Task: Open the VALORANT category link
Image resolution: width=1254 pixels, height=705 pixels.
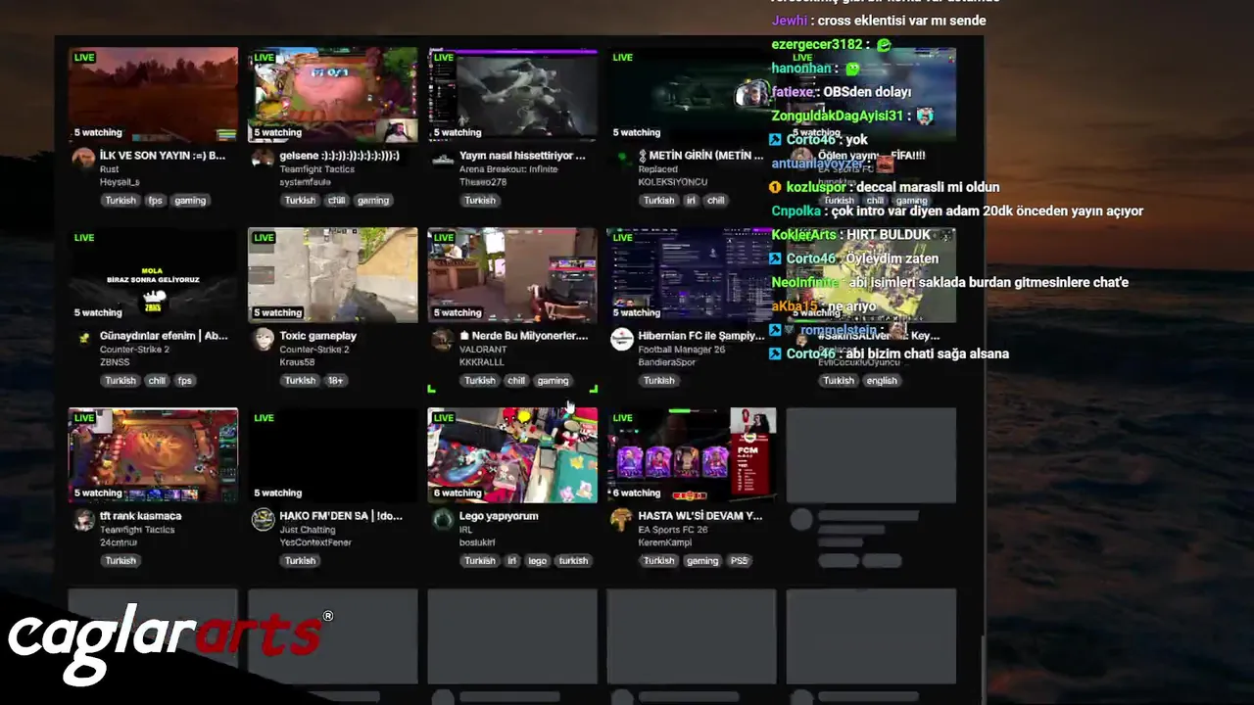Action: (483, 350)
